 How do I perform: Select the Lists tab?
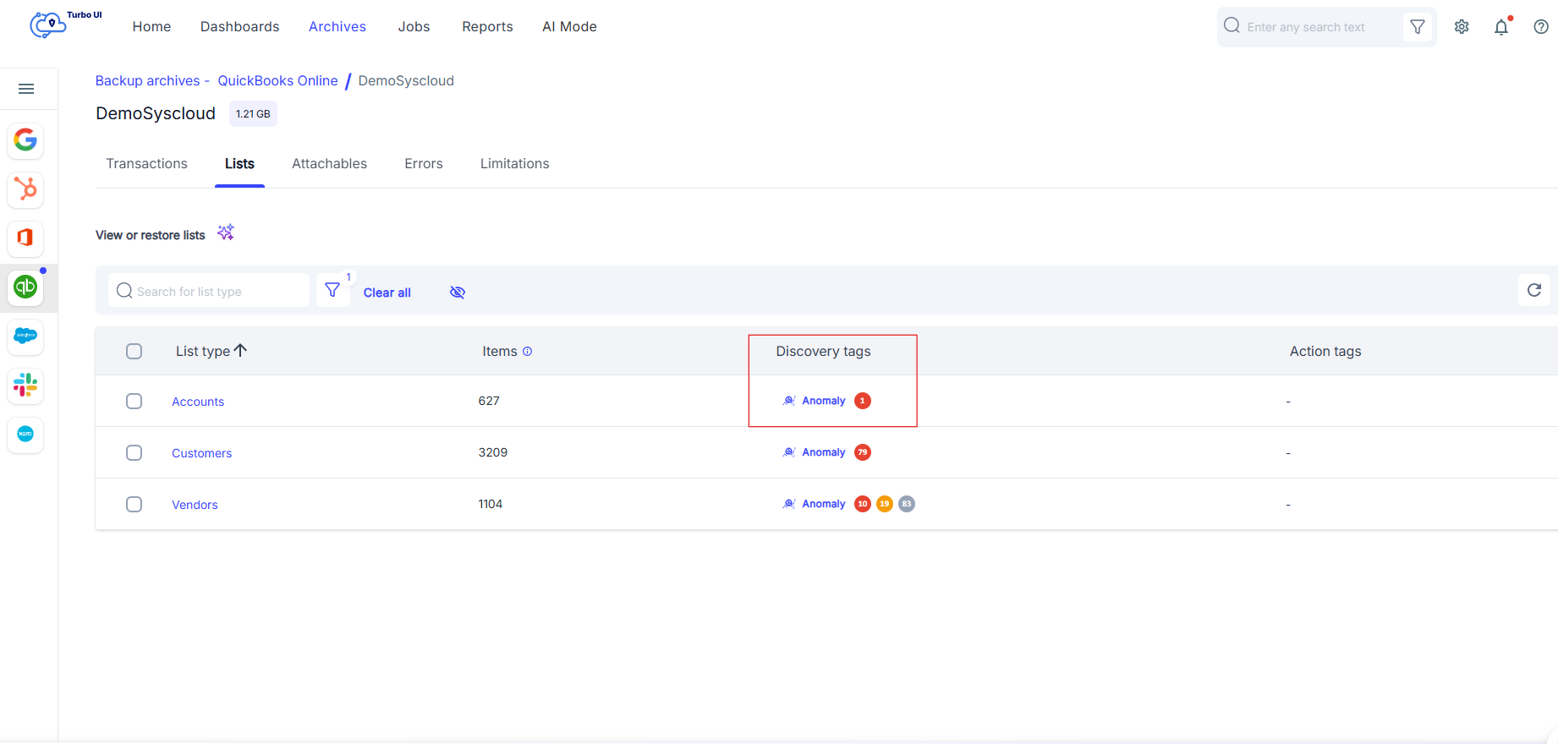click(239, 163)
